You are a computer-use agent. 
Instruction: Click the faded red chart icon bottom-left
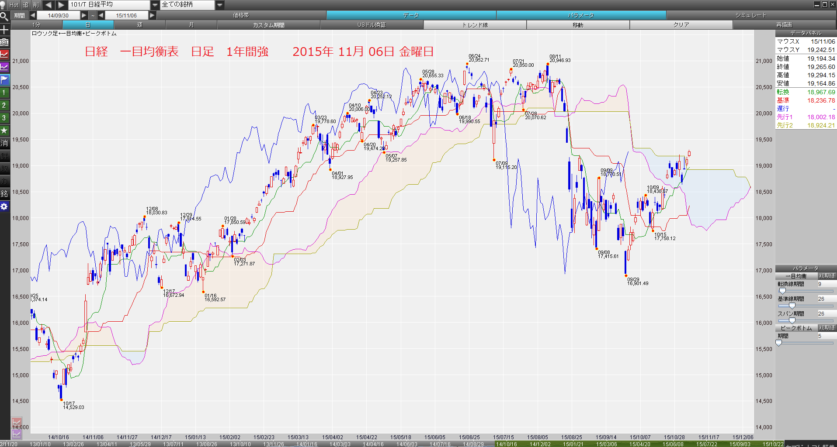click(x=17, y=423)
